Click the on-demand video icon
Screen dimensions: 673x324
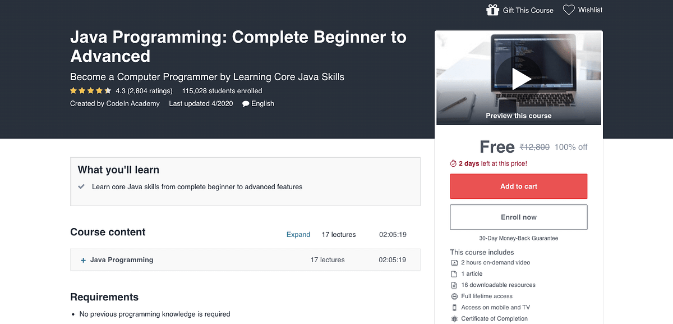click(454, 262)
